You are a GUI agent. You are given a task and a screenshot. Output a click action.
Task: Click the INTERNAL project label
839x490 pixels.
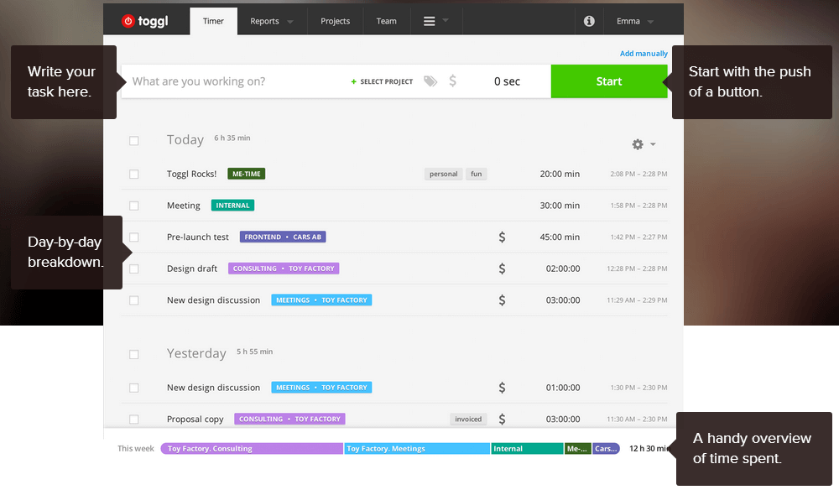pos(232,205)
